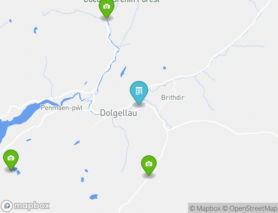Click the Dolgellau town label
Viewport: 278px width, 213px height.
coord(119,113)
